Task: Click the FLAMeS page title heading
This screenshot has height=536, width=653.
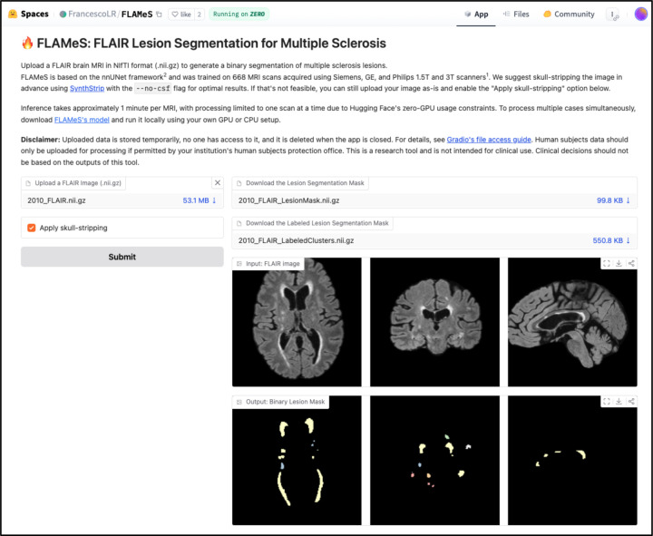Action: (204, 43)
